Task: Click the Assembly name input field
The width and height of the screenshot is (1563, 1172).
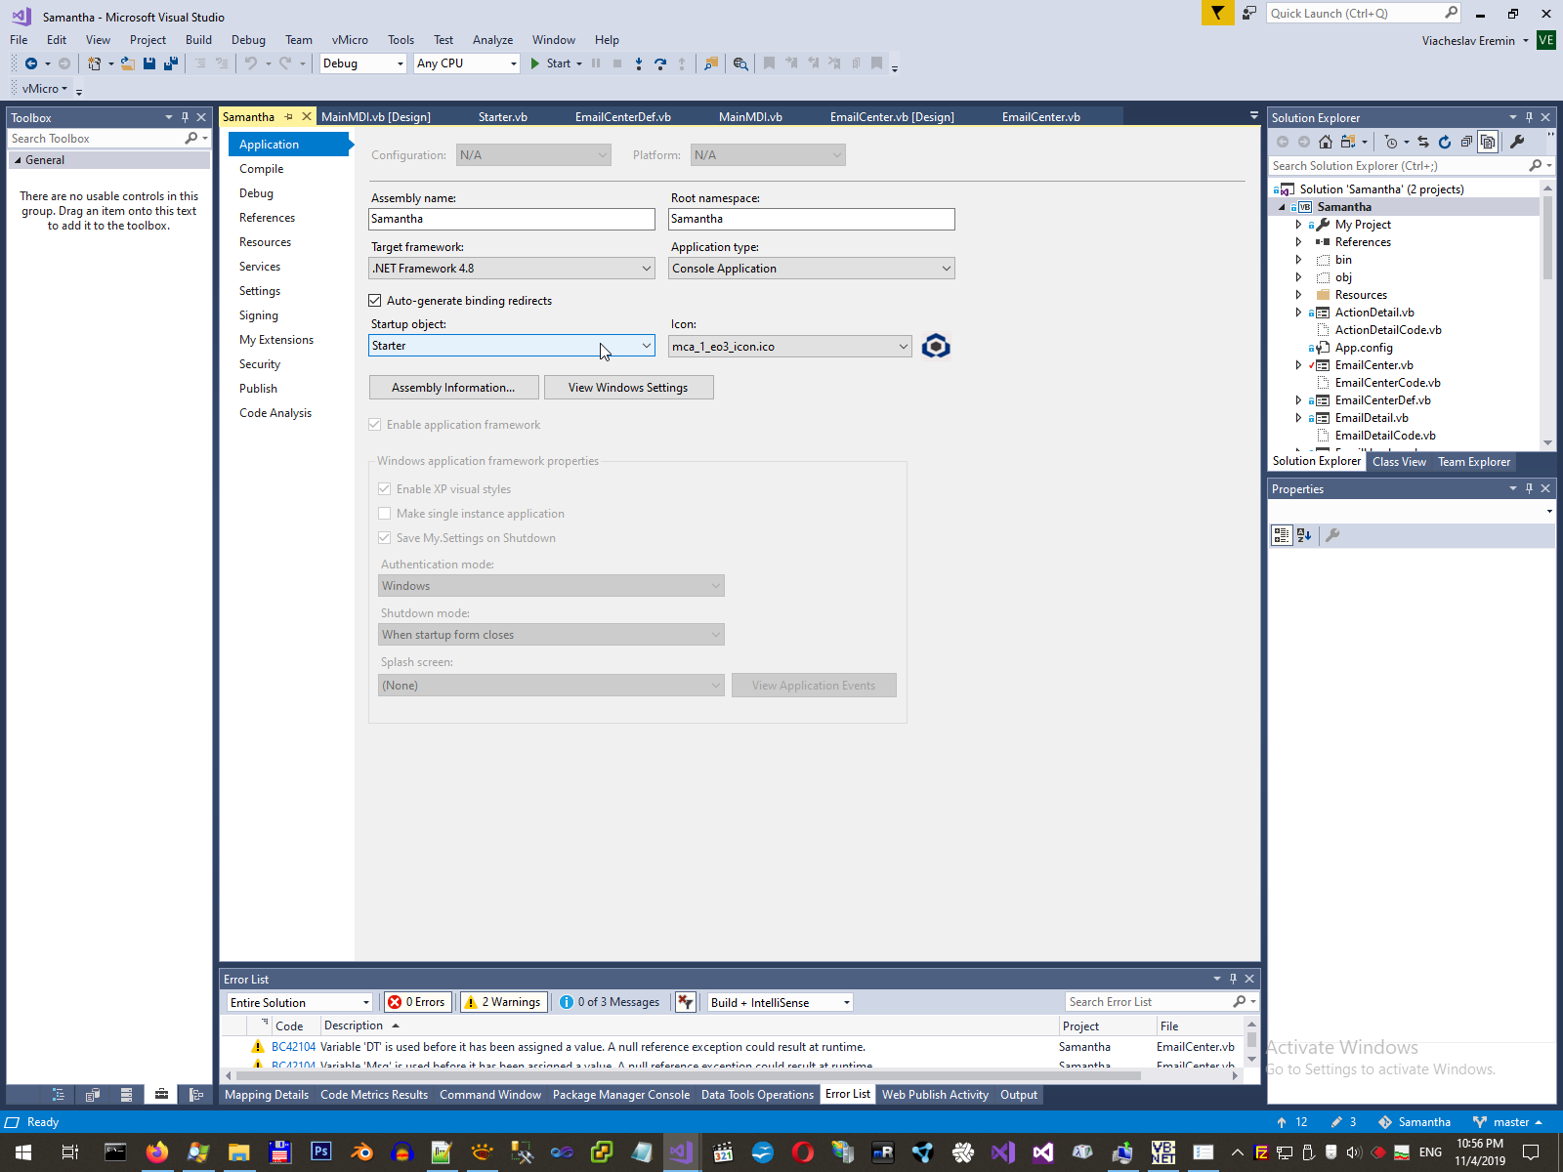Action: pos(512,219)
